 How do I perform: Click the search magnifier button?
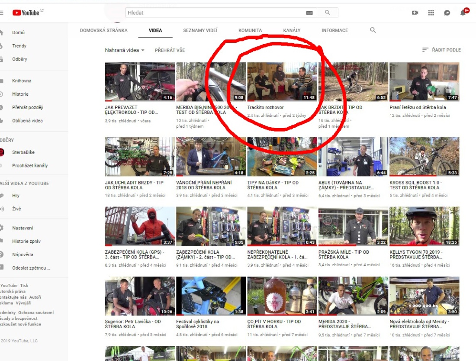327,13
